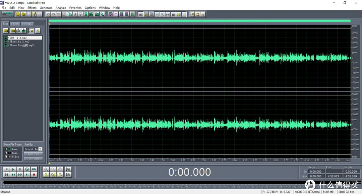This screenshot has width=362, height=194.
Task: Toggle the Wave file type checkbox
Action: click(6, 149)
